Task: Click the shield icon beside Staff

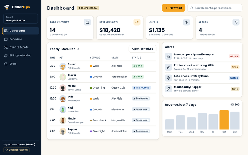Action: (6, 64)
